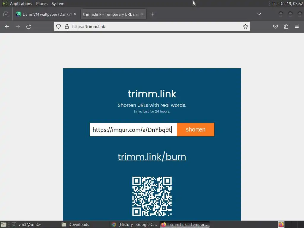The image size is (304, 228).
Task: Close the trimm.link tab
Action: (x=142, y=14)
